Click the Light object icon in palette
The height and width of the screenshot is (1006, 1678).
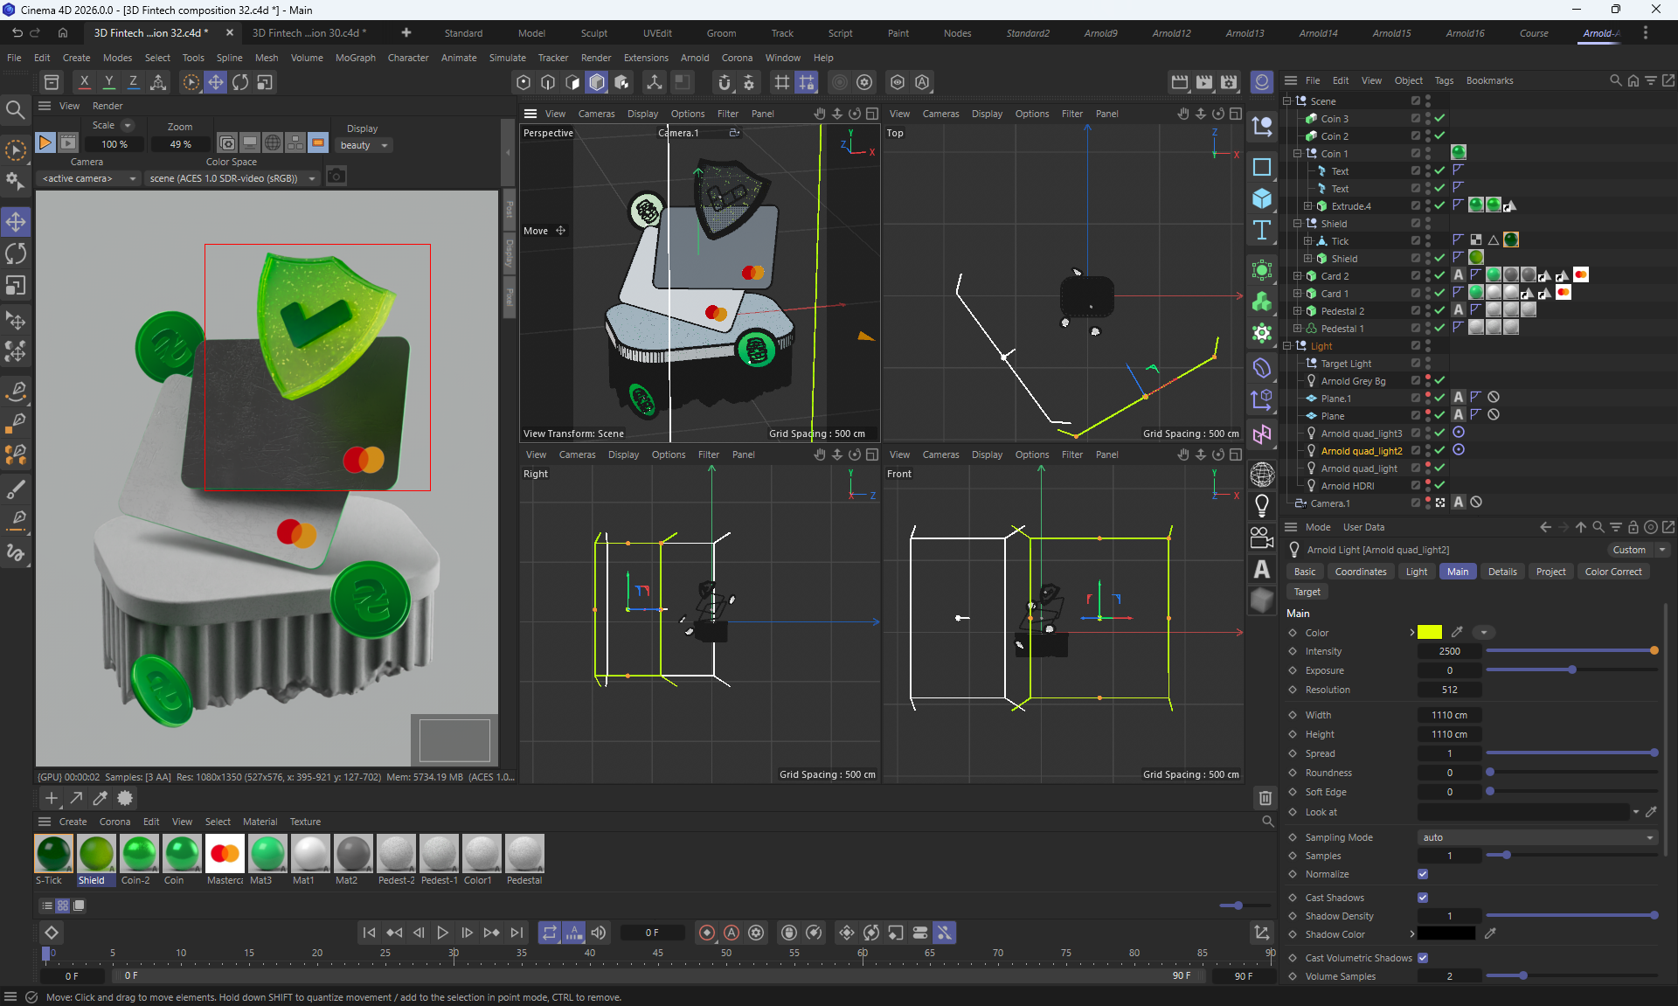(1261, 505)
